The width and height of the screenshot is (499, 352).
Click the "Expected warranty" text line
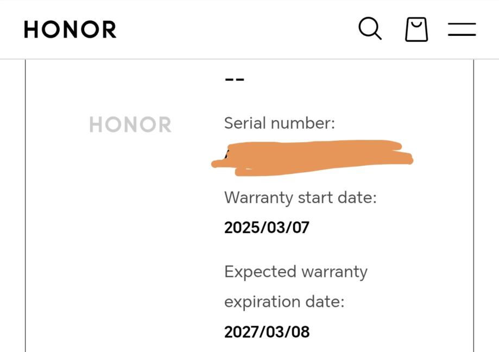[296, 272]
